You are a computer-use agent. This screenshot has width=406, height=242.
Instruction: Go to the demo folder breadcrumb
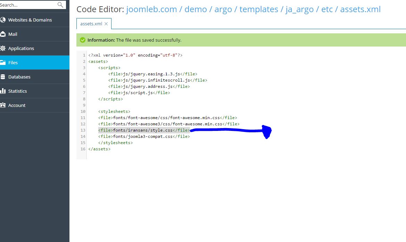(x=196, y=9)
